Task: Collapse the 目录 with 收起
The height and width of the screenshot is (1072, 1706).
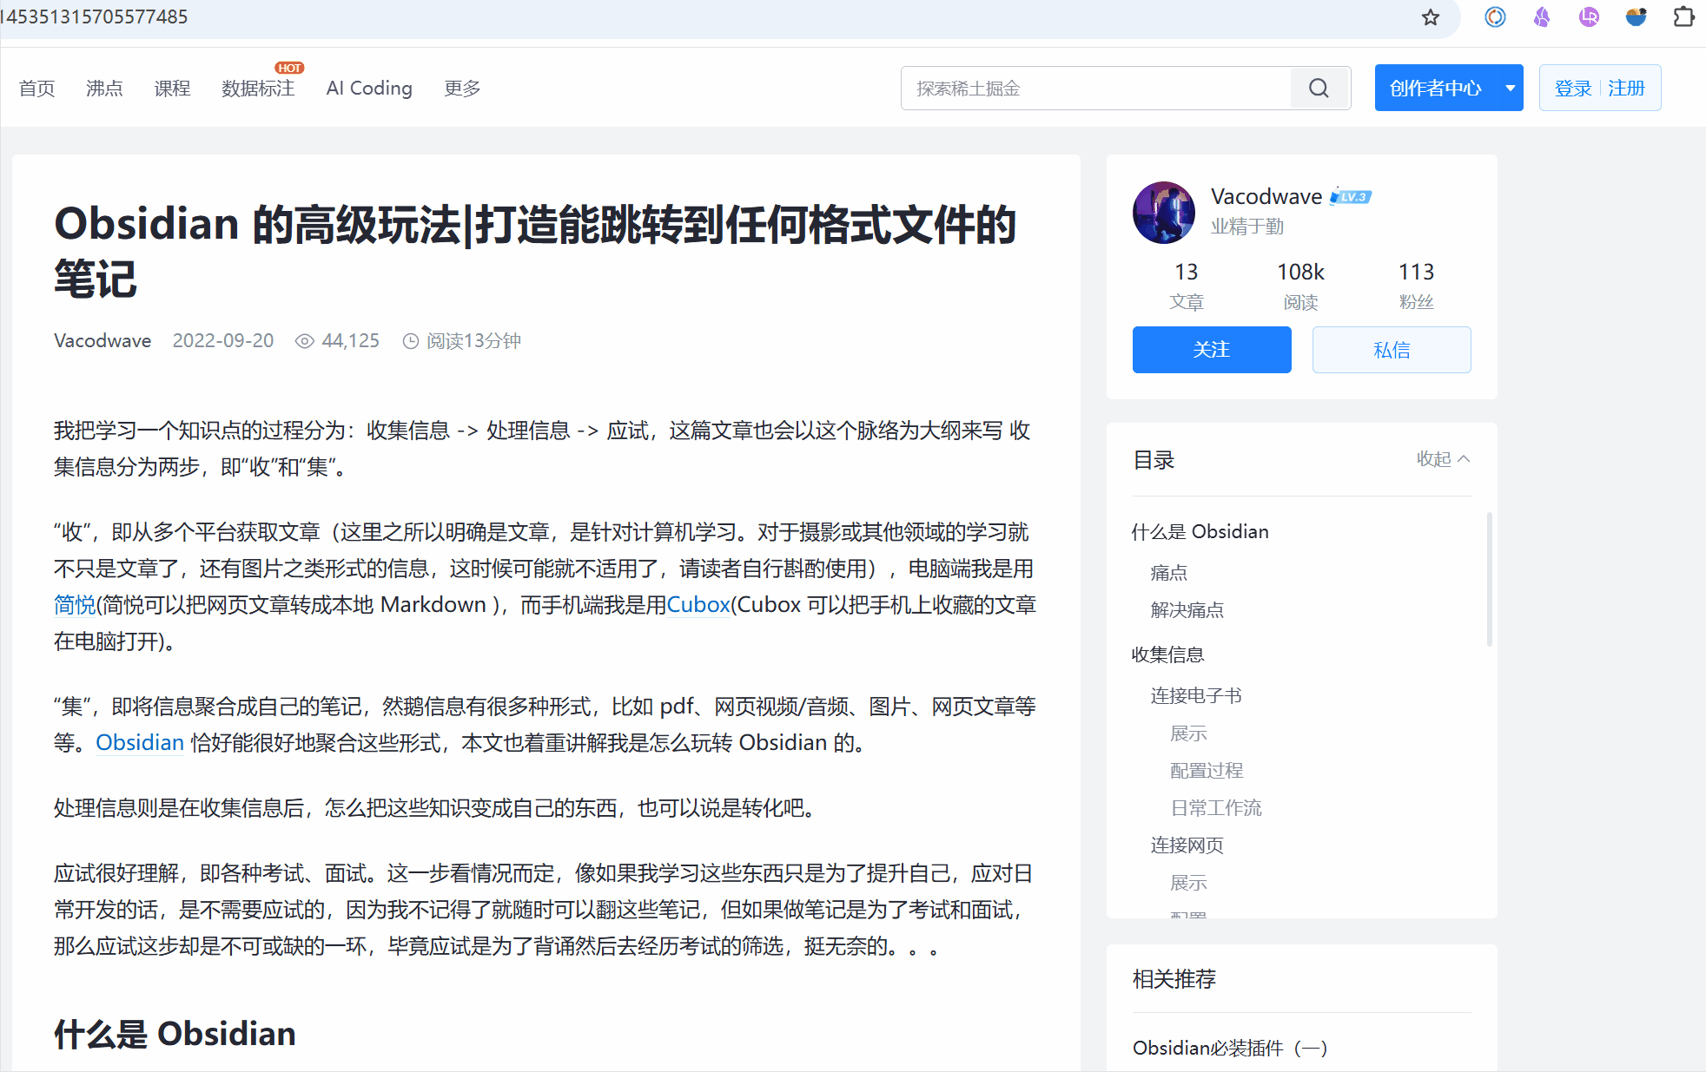Action: pos(1443,458)
